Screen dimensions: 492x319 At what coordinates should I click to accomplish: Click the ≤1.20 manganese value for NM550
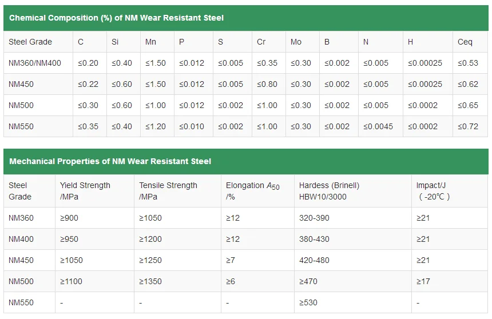point(155,126)
